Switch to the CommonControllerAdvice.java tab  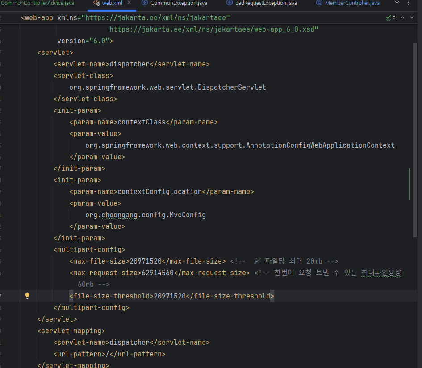coord(38,3)
